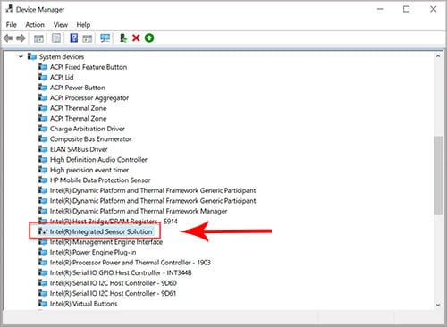Viewport: 447px width, 327px height.
Task: Select Intel(R) Serial IO I2C Host Controller - 9D60
Action: pyautogui.click(x=114, y=283)
